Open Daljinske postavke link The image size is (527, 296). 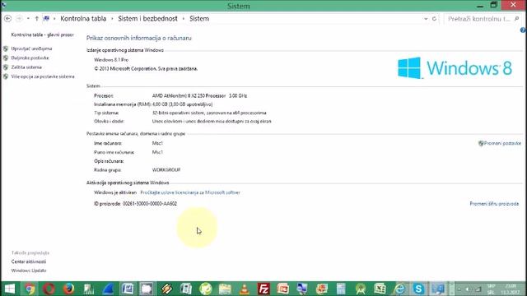coord(30,58)
